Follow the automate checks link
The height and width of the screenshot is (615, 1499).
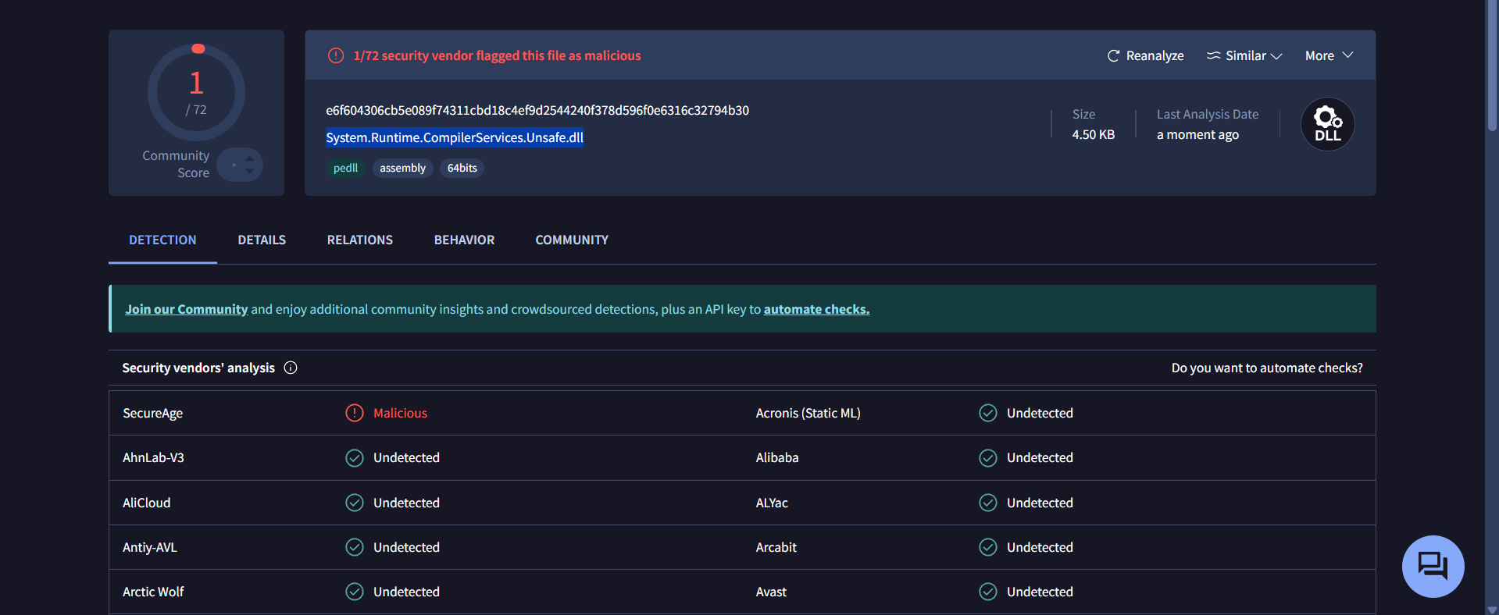pyautogui.click(x=816, y=309)
